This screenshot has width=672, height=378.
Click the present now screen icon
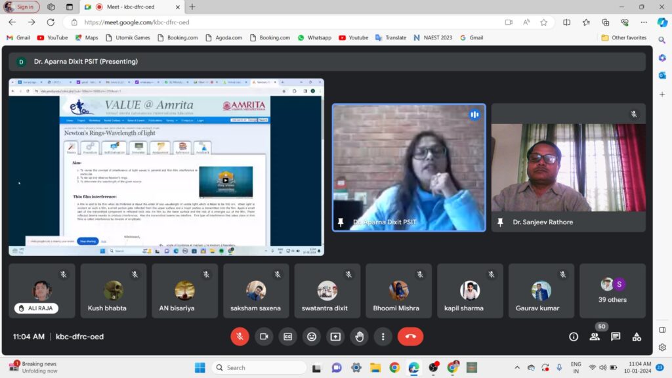coord(335,337)
